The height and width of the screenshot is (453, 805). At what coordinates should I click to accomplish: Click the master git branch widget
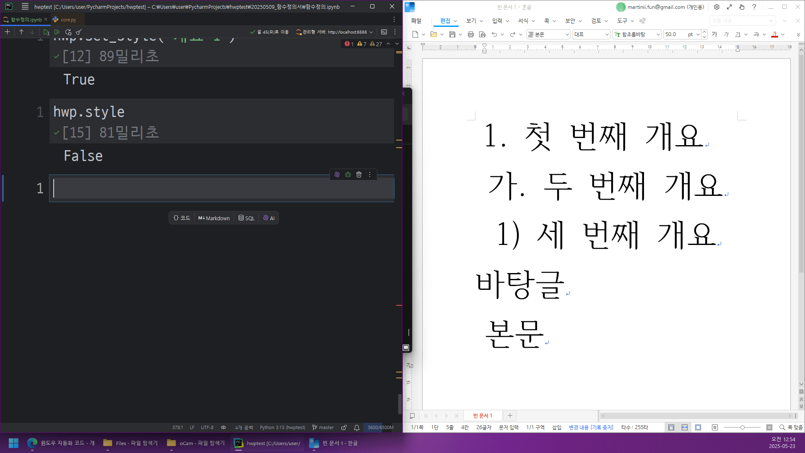323,427
